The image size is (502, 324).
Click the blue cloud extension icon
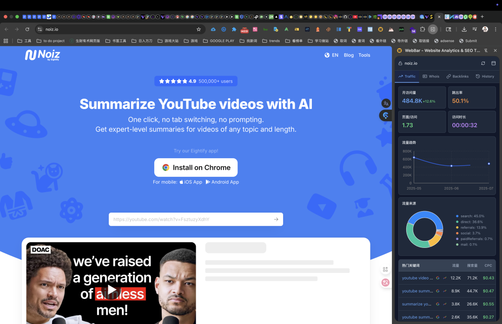pos(213,29)
